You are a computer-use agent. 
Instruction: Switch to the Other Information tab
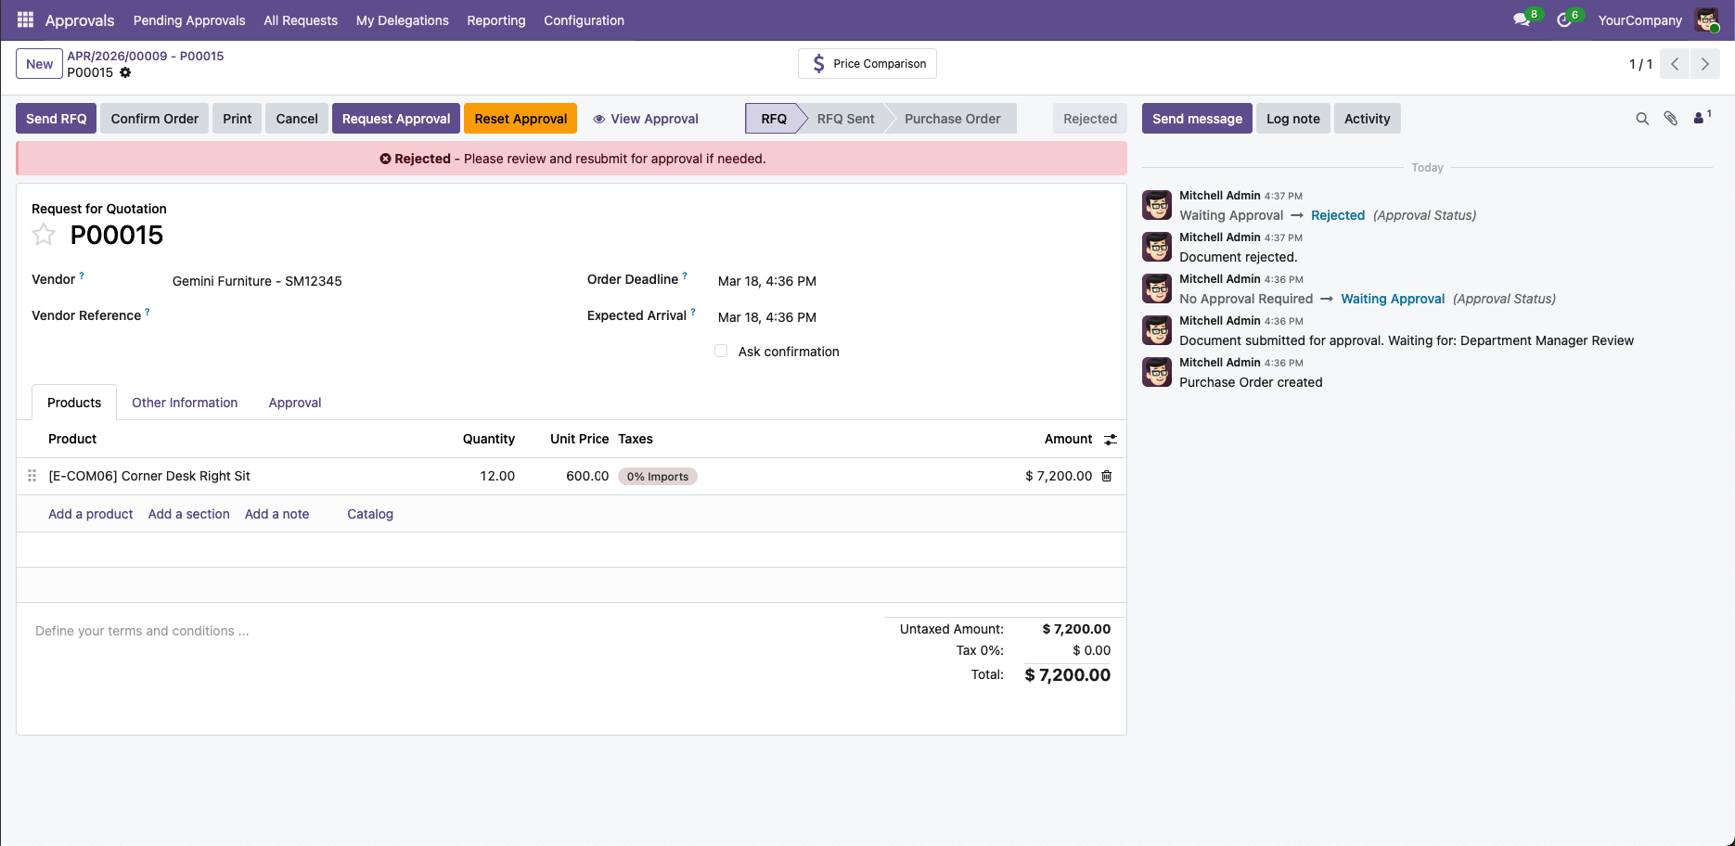point(185,402)
